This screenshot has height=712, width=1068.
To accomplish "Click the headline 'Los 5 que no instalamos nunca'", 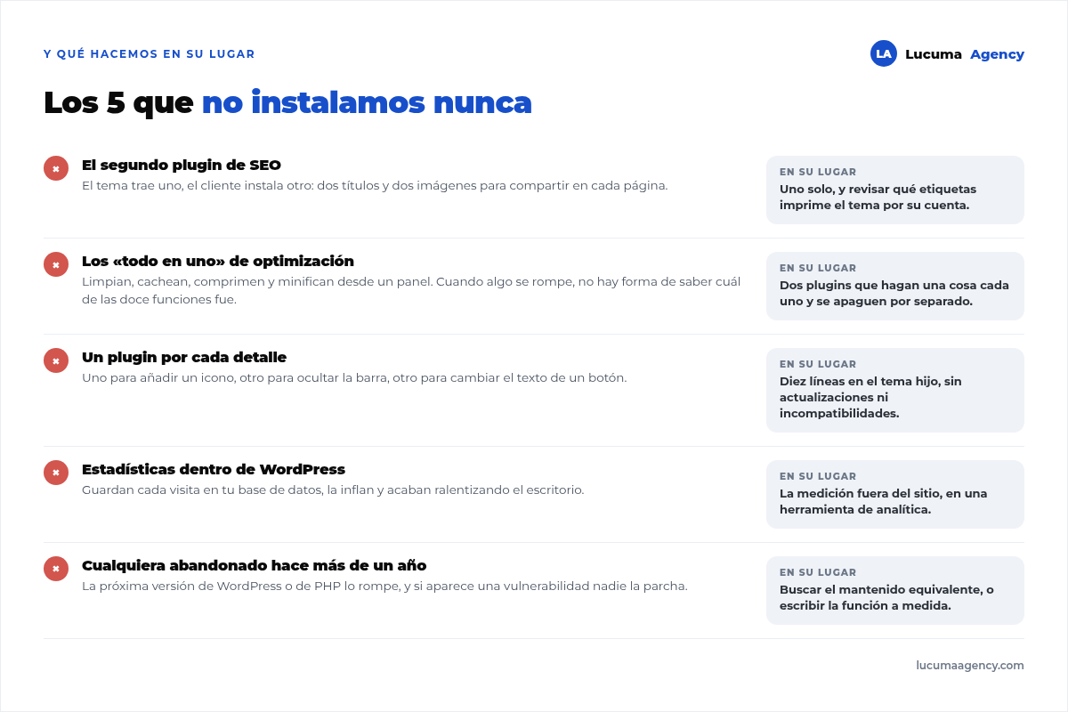I will pos(287,102).
